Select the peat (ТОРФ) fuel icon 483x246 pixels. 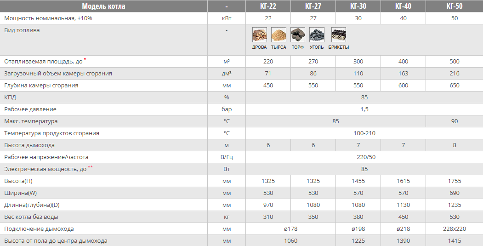pyautogui.click(x=297, y=35)
